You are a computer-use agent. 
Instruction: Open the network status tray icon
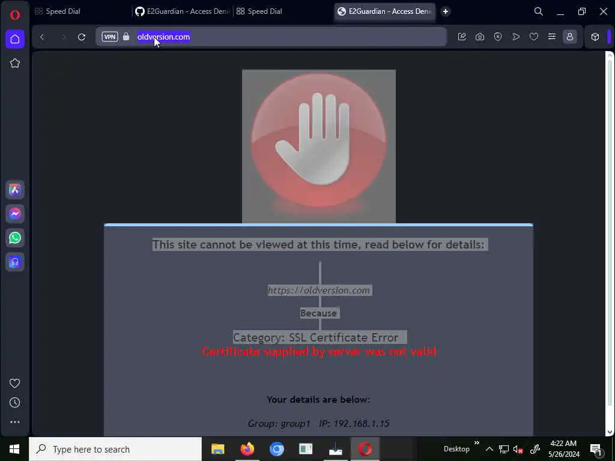tap(504, 449)
